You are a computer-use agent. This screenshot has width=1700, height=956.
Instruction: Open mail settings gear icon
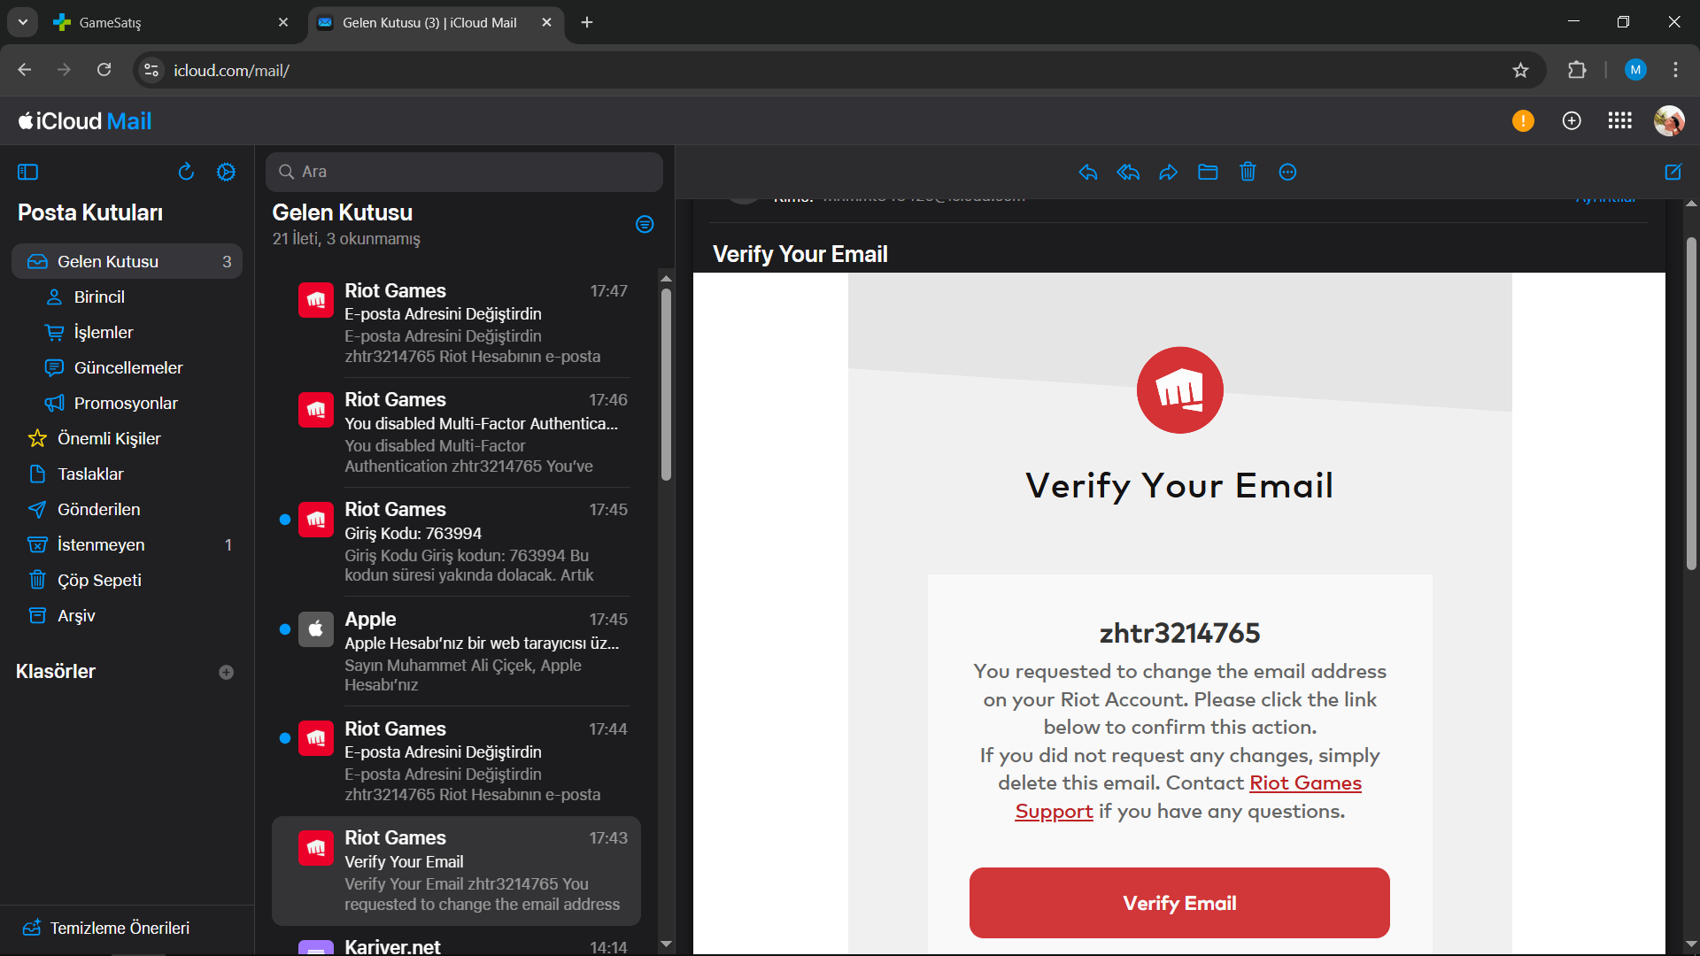(226, 172)
